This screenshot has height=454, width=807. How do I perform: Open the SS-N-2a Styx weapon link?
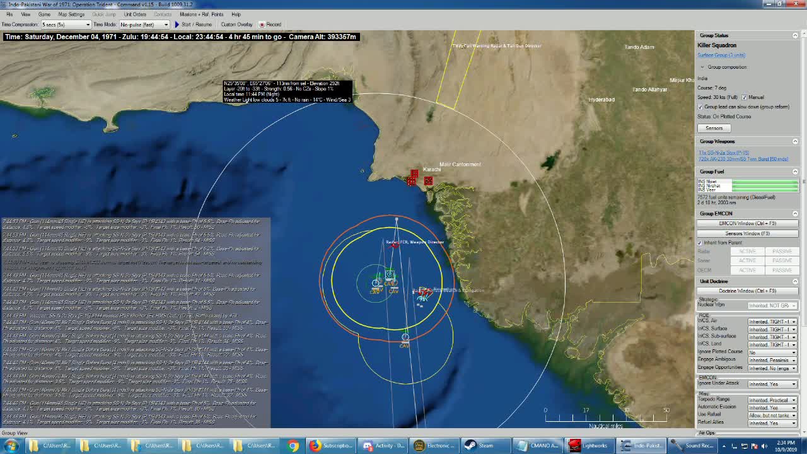pos(723,153)
